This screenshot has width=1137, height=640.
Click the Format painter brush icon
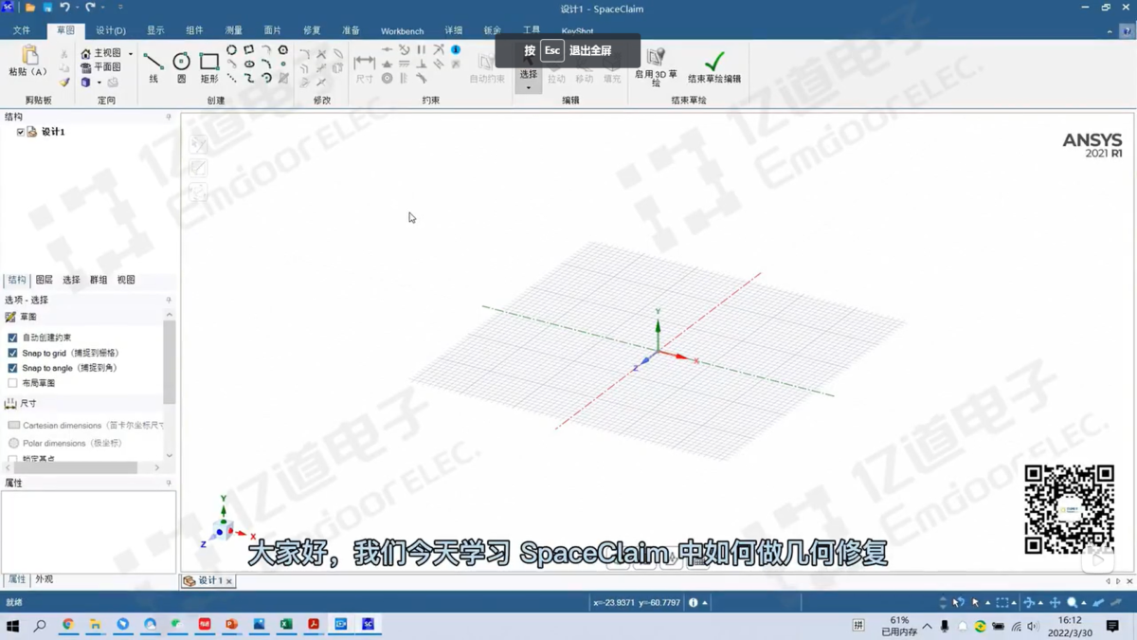[64, 82]
